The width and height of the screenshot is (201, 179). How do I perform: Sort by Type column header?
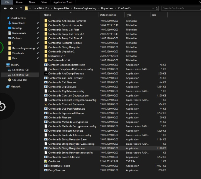pyautogui.click(x=129, y=15)
